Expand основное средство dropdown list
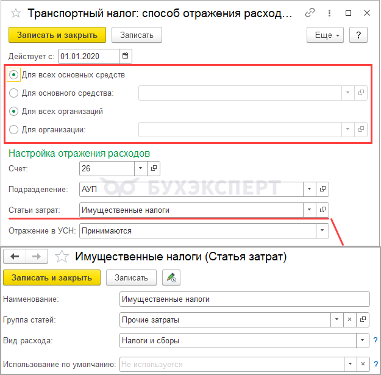The height and width of the screenshot is (375, 381). (x=348, y=93)
